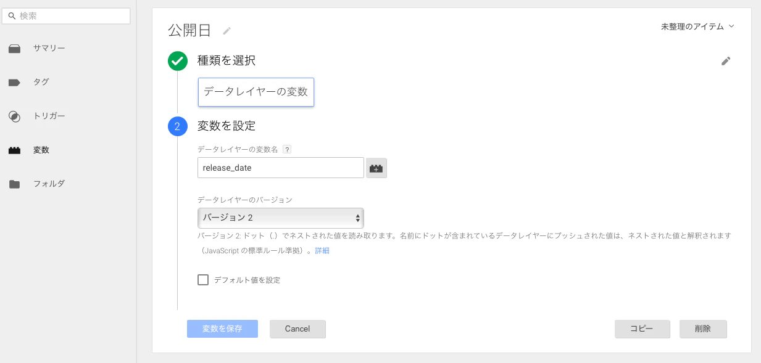Viewport: 761px width, 363px height.
Task: Click the Cancel button
Action: [297, 329]
